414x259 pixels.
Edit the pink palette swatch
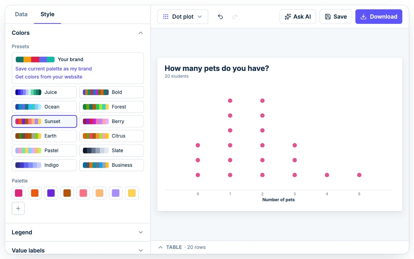(x=19, y=193)
